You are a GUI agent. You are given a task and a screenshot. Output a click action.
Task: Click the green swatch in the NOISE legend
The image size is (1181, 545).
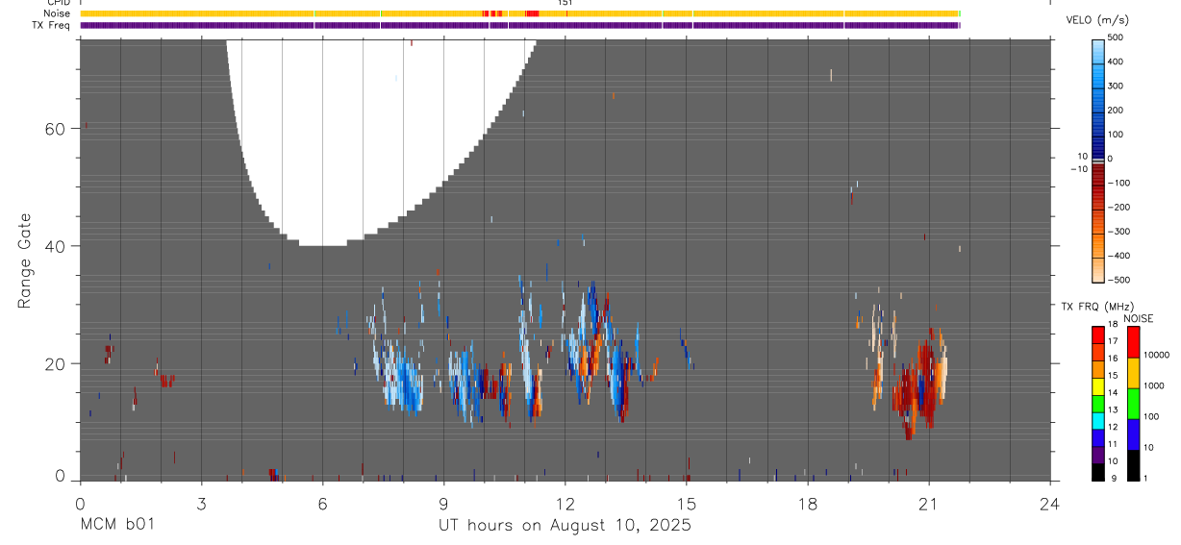1134,403
